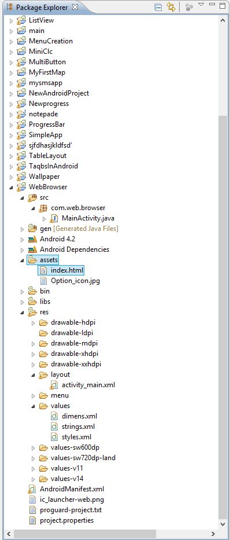Collapse the src folder

[23, 198]
